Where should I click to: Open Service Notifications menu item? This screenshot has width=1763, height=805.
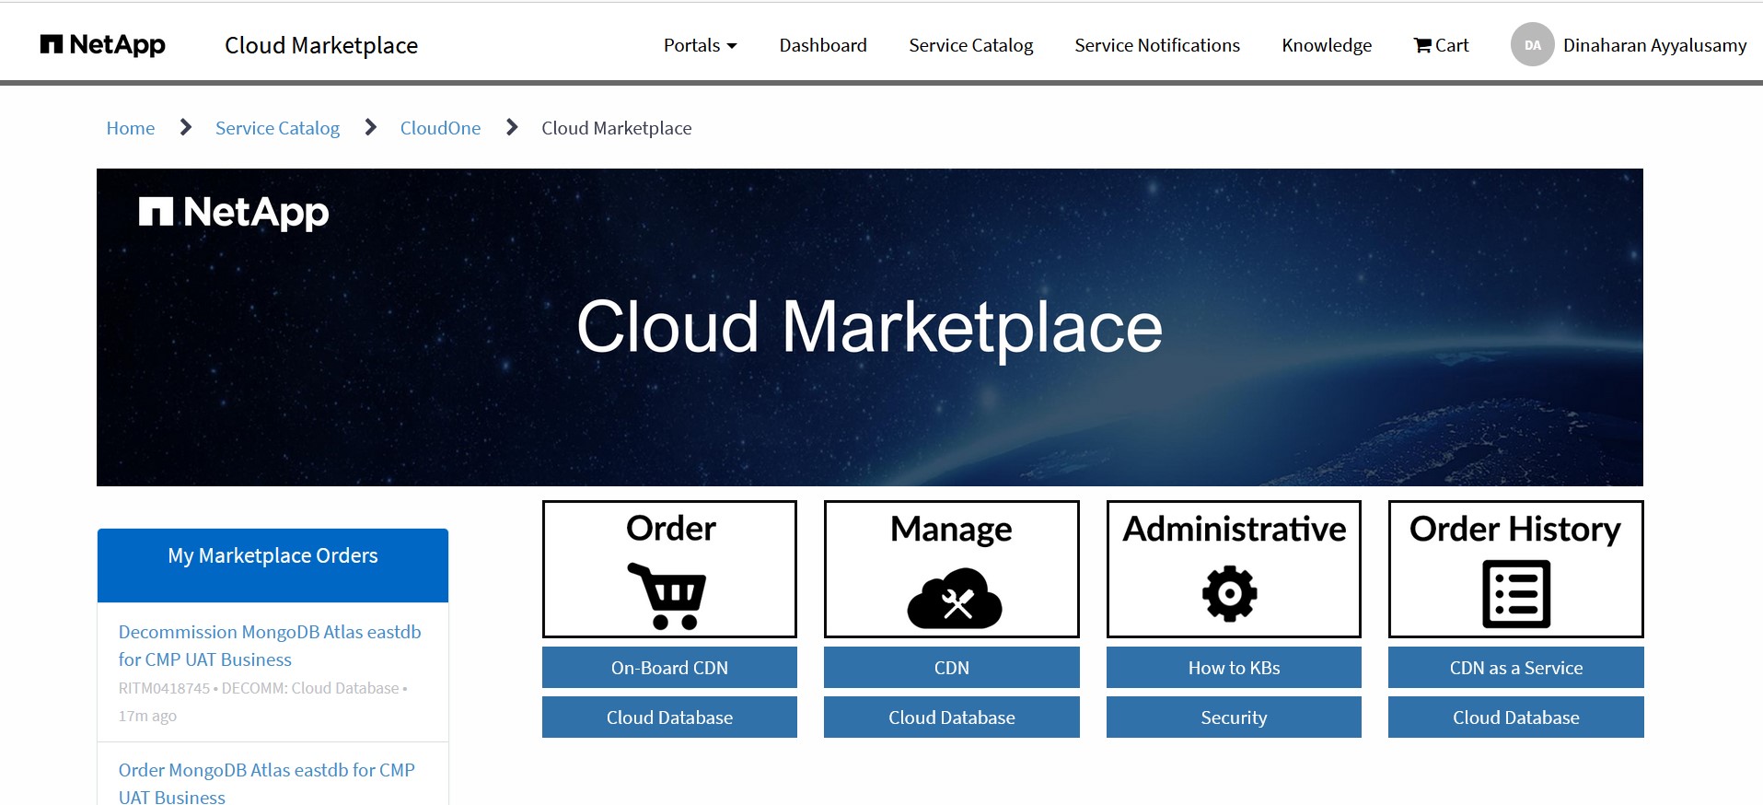1157,45
